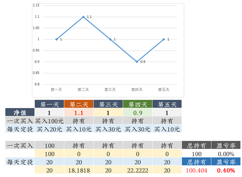Select the 买入100元 cell
242x177 pixels.
click(x=49, y=121)
